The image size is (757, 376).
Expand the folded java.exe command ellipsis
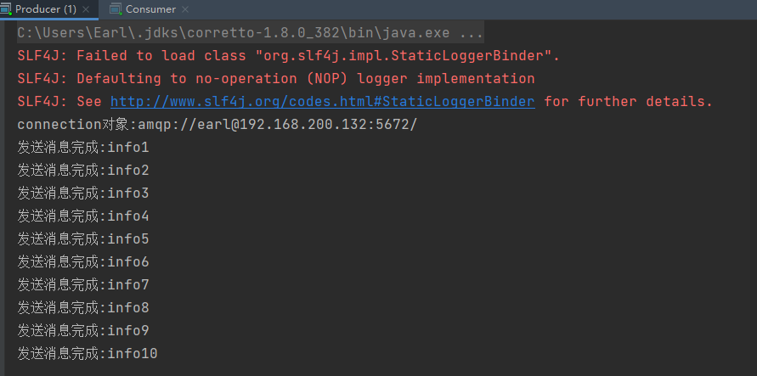[471, 33]
